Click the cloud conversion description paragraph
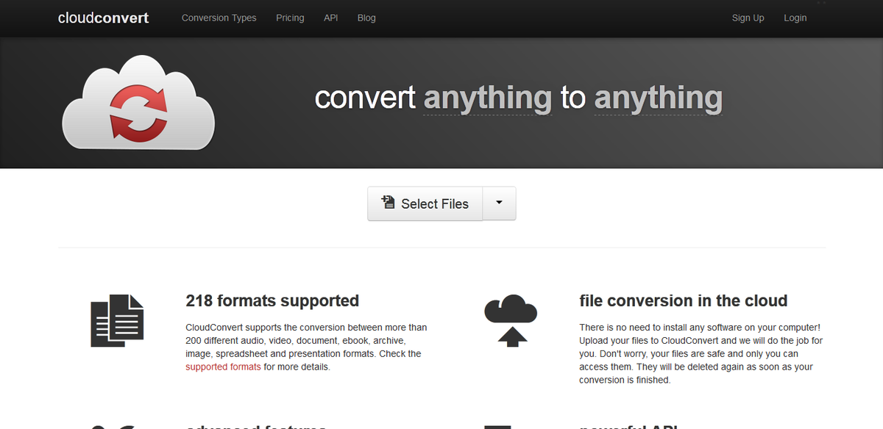Viewport: 883px width, 429px height. point(701,353)
